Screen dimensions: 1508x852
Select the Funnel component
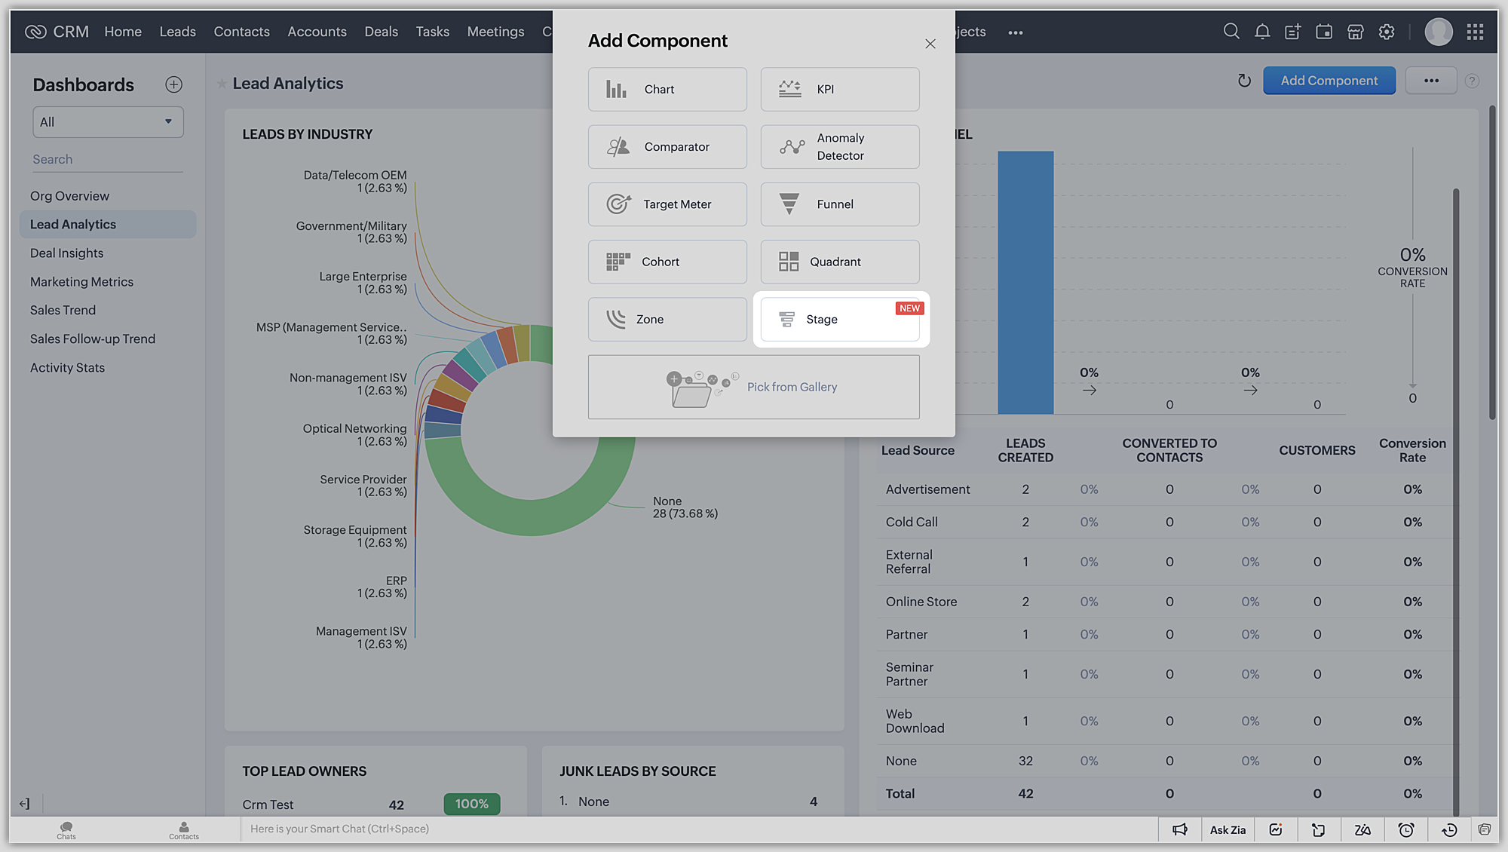tap(839, 204)
